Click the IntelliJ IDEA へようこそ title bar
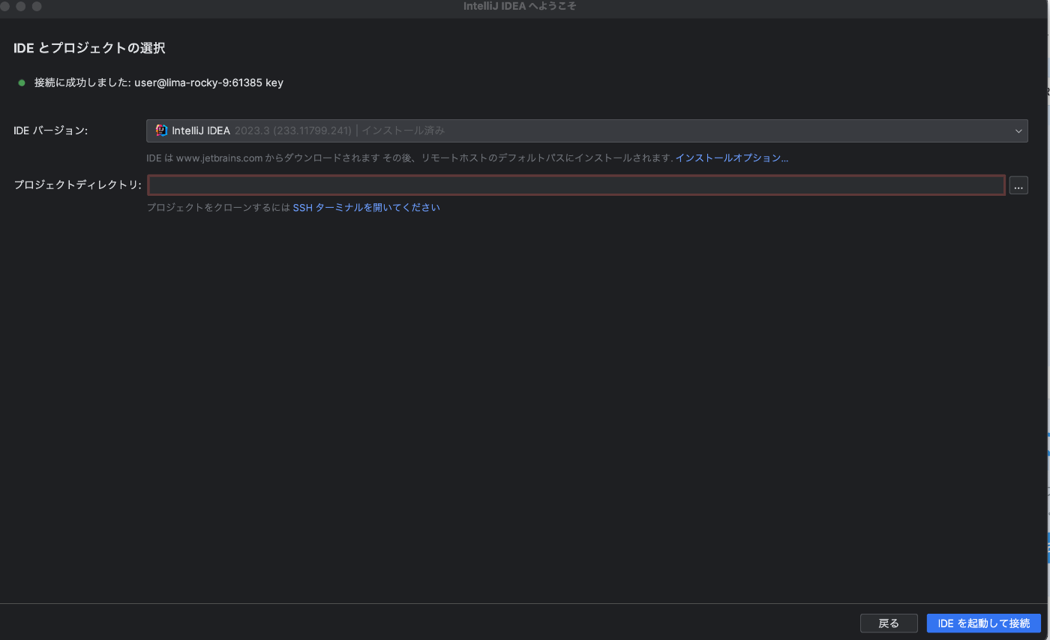The height and width of the screenshot is (640, 1050). tap(520, 6)
